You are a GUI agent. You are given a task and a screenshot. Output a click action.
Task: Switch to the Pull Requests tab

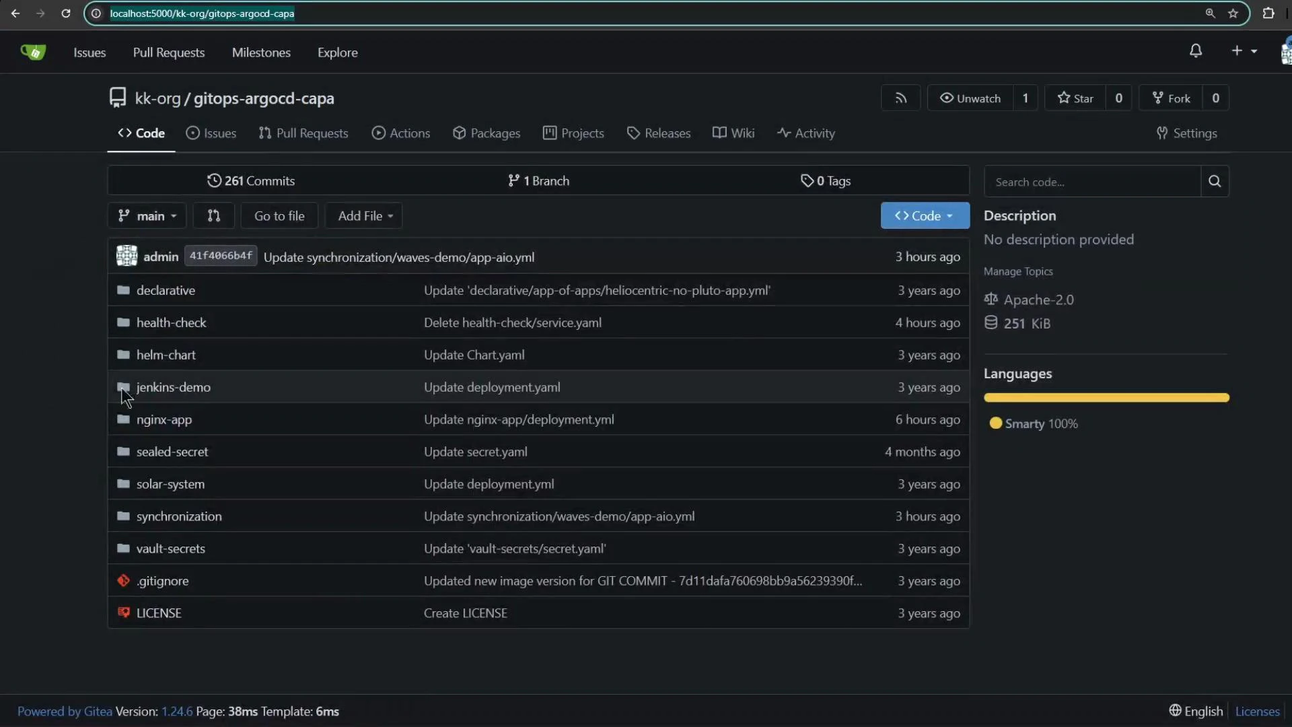(303, 133)
